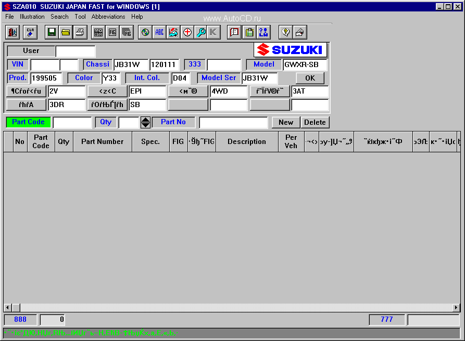Click the field showing EPI
Image resolution: width=465 pixels, height=341 pixels.
pos(147,91)
